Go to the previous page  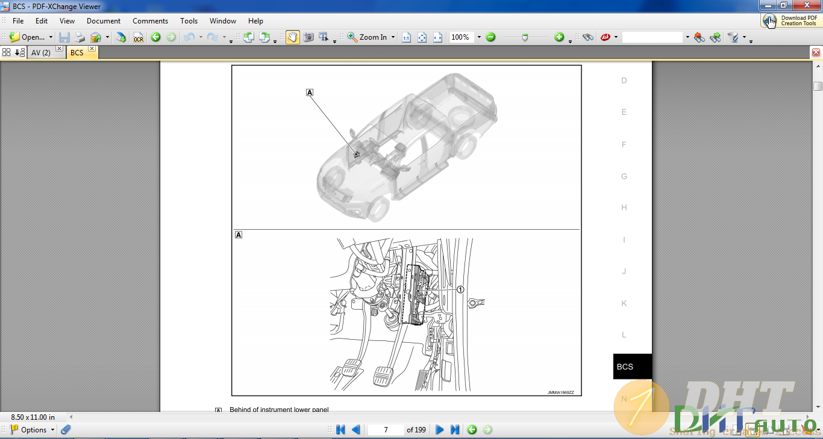click(356, 429)
